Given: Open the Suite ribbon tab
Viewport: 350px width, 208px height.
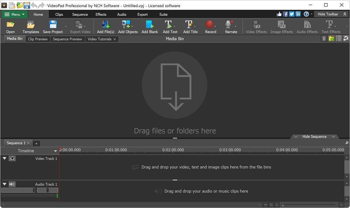Looking at the screenshot, I should [x=163, y=14].
